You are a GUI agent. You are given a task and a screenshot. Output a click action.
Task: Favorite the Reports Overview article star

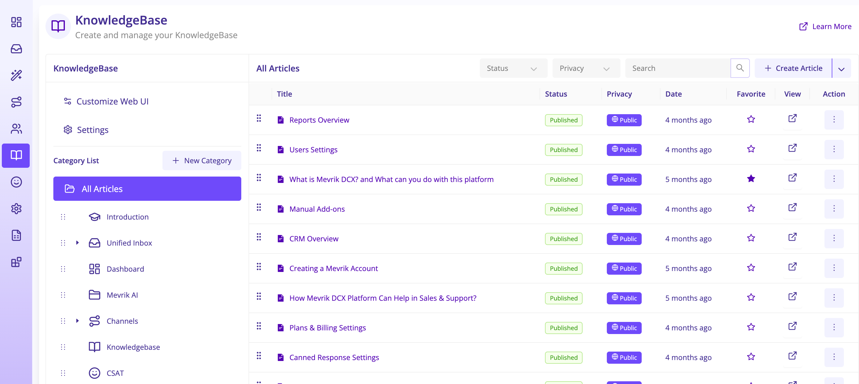(x=751, y=119)
